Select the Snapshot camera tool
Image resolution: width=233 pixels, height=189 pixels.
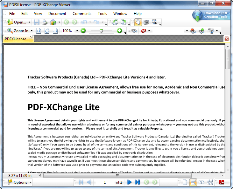(x=146, y=22)
